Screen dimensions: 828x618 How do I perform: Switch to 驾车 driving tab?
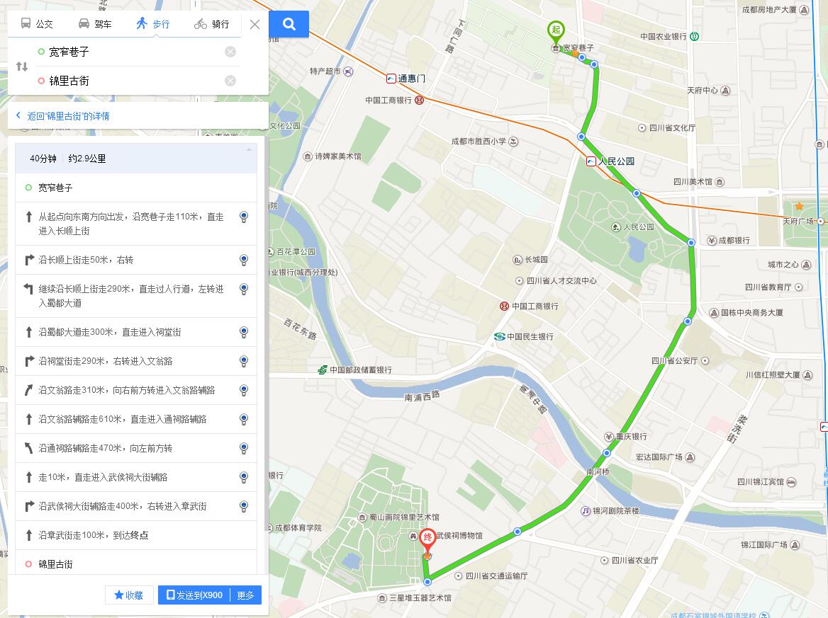95,24
